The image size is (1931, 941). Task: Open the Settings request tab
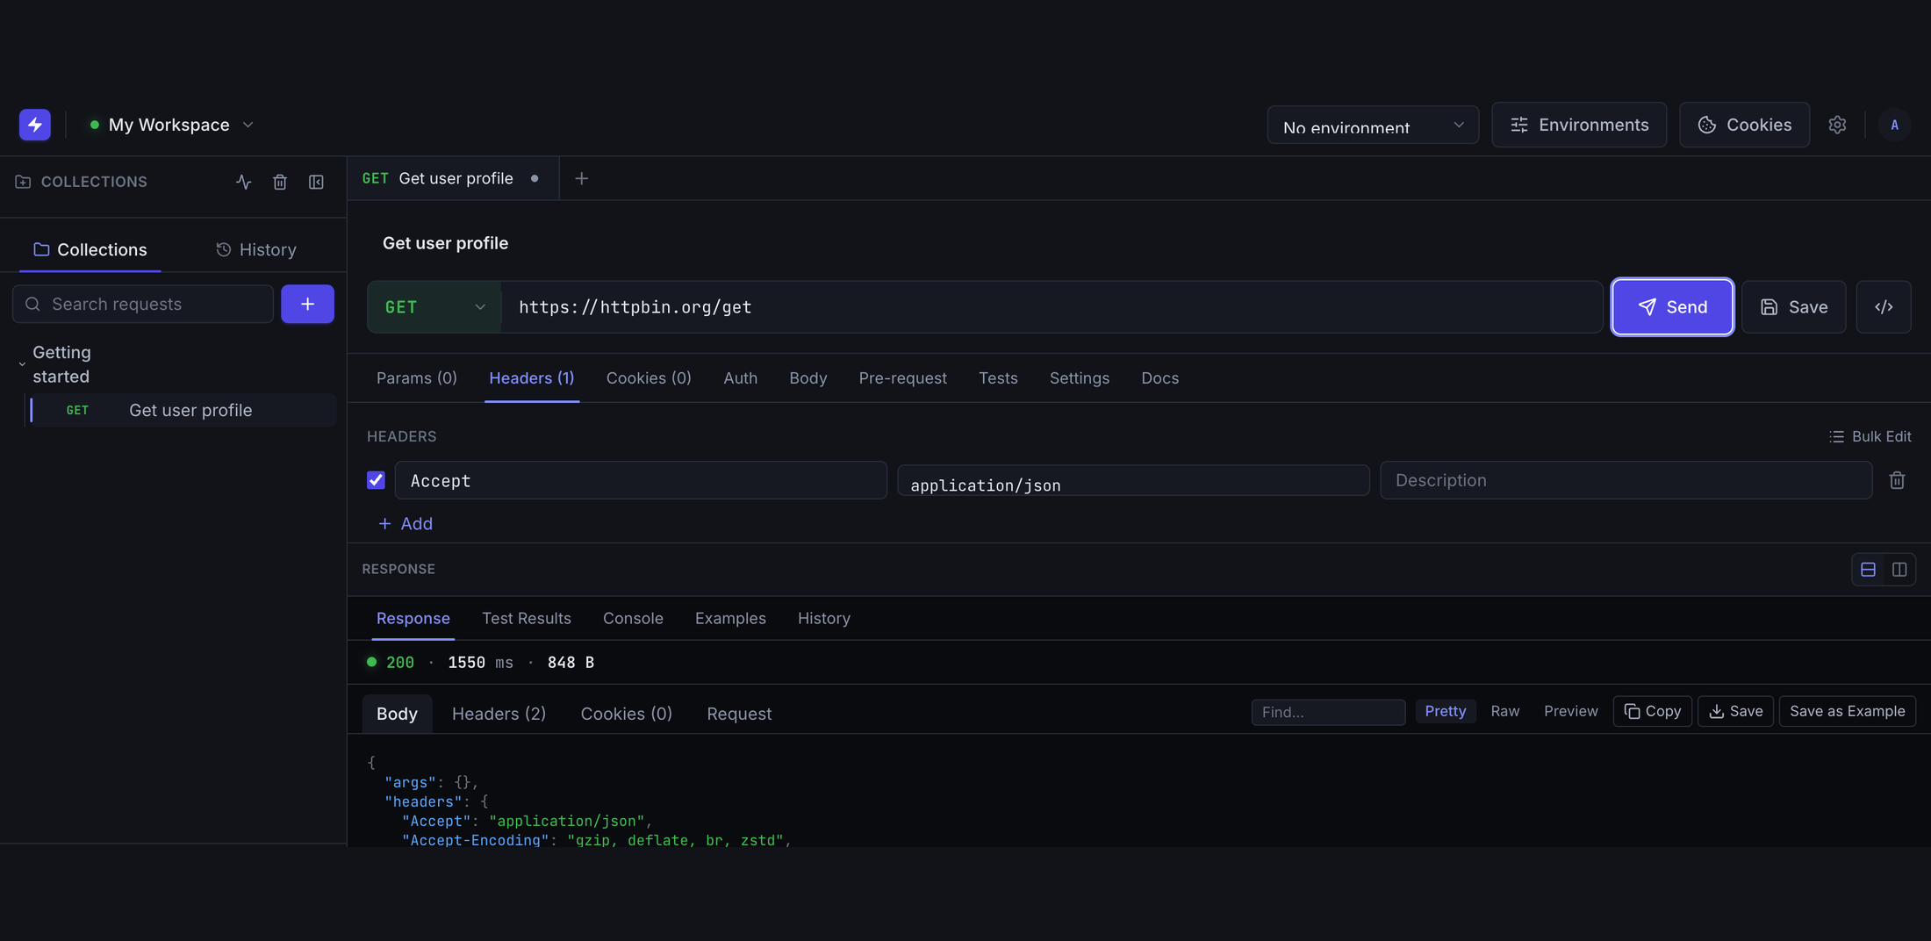(x=1079, y=378)
